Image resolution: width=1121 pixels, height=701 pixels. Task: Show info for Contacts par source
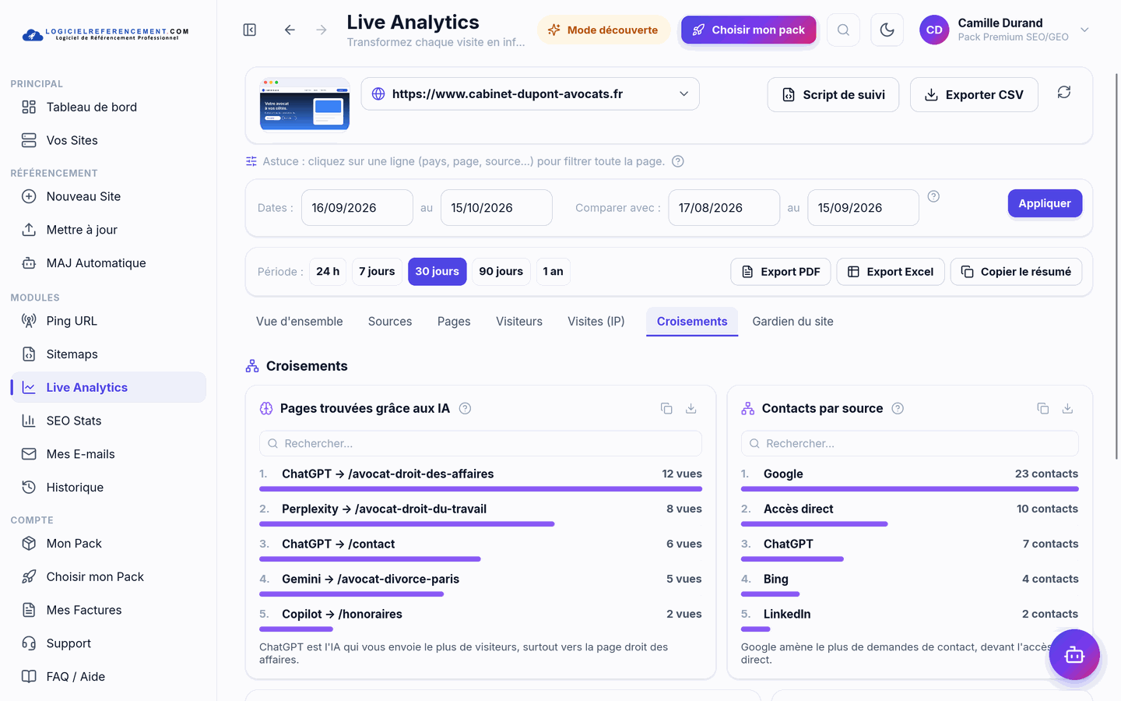898,408
